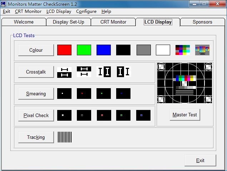
Task: Choose the red colour swatch
Action: 64,50
